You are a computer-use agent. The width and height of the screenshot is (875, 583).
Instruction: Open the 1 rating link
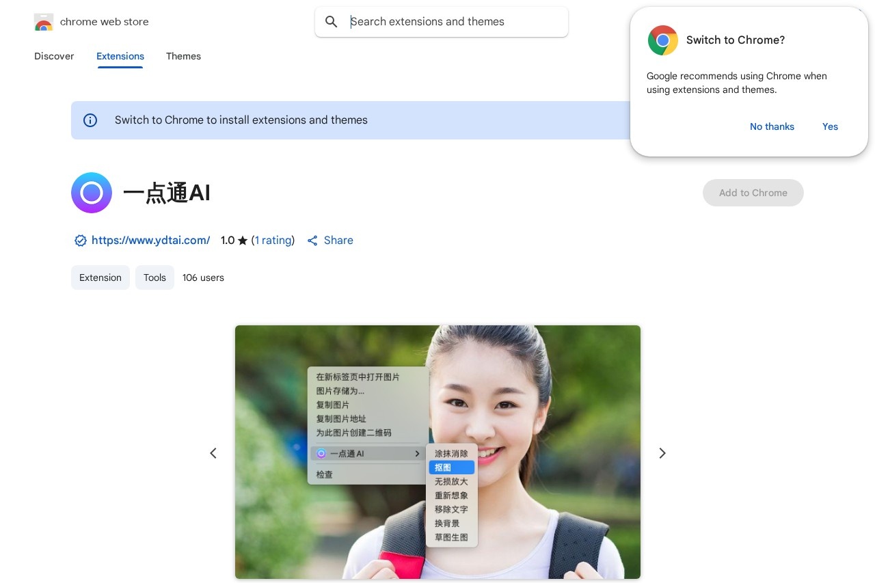[x=273, y=241]
